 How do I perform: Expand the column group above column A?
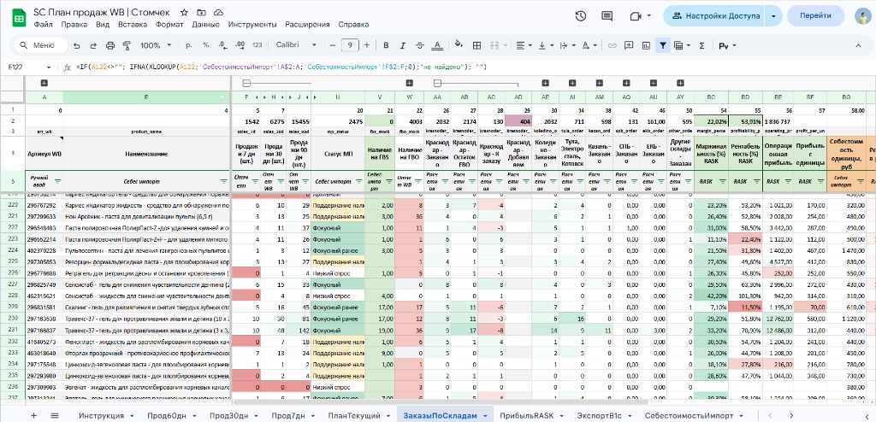point(44,83)
